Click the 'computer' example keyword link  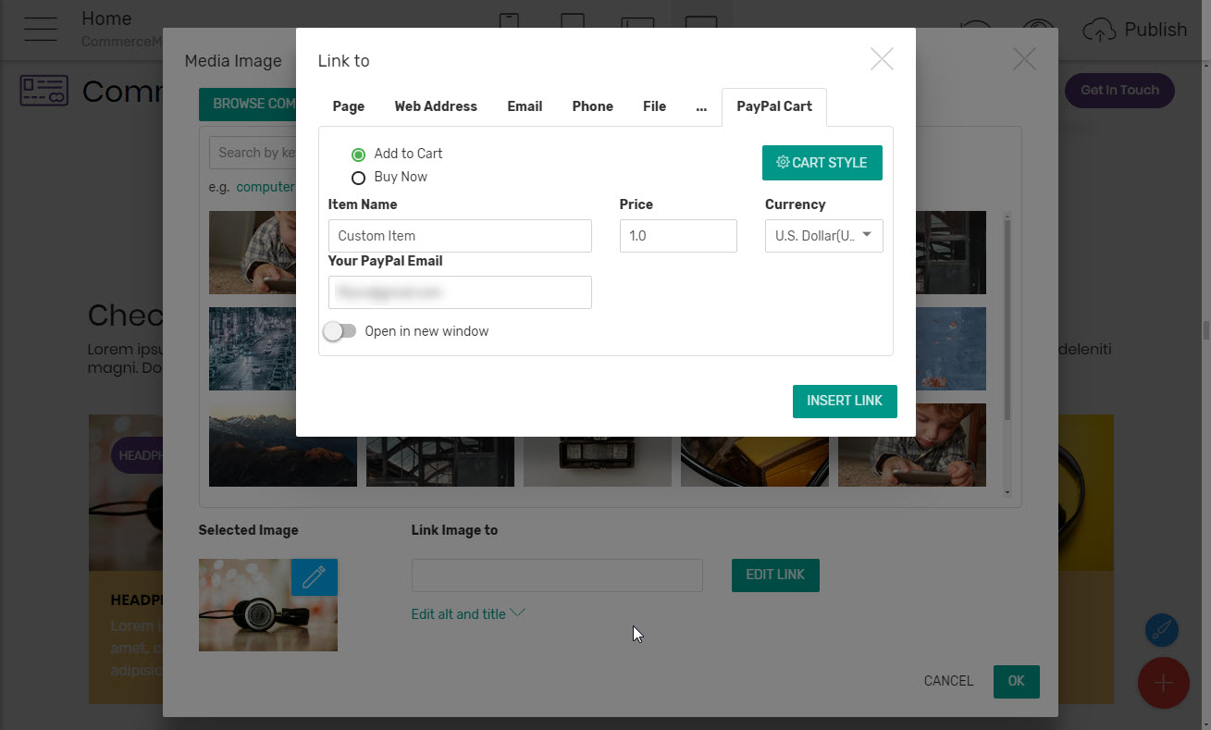[x=266, y=187]
